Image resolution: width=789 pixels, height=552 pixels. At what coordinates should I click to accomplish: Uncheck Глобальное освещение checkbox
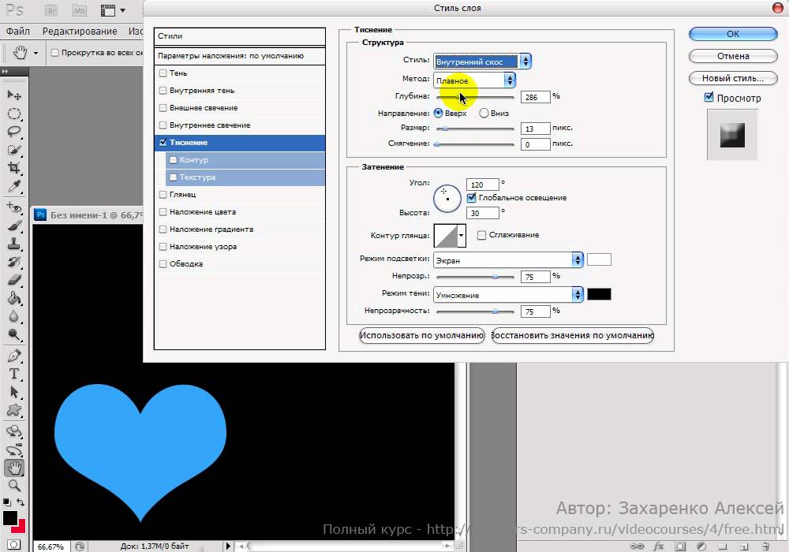coord(472,198)
